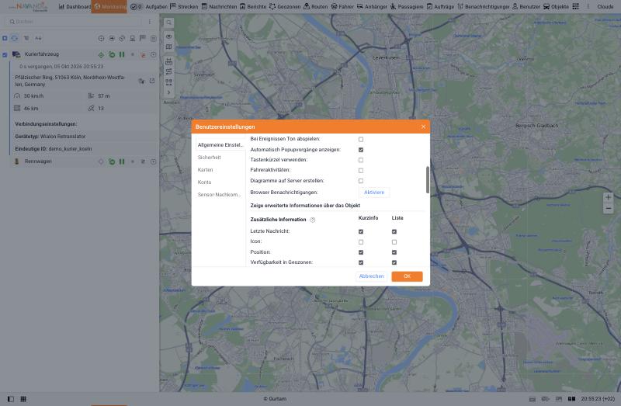Open Geozonen in top navigation

point(285,6)
